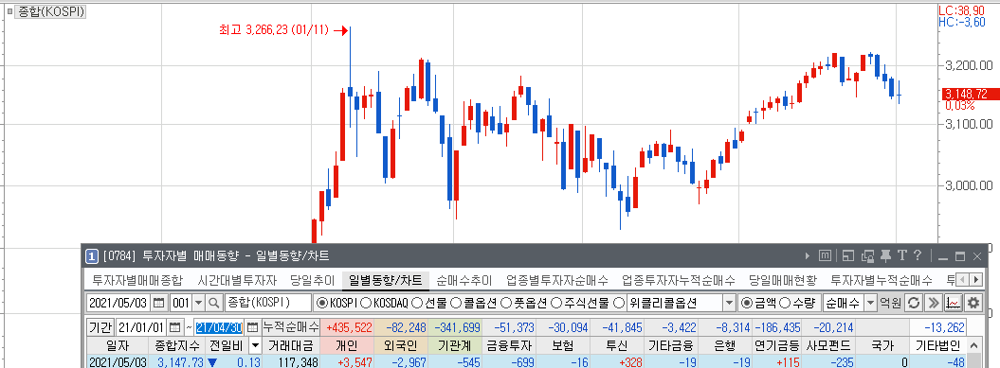Viewport: 1000px width, 368px height.
Task: Switch to 업종별투자자순매수 tab
Action: (556, 280)
